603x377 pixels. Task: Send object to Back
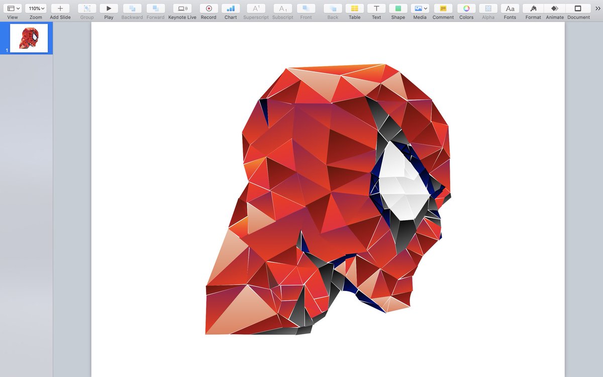[333, 9]
